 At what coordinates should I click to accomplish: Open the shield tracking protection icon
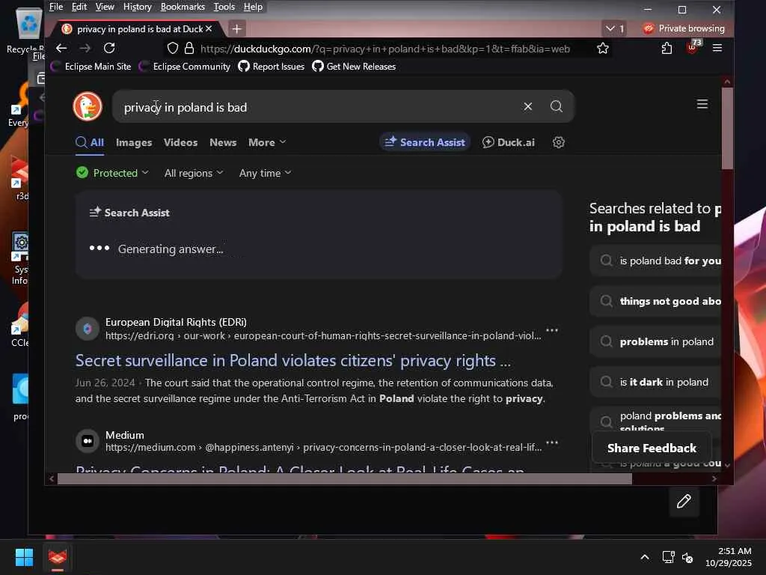173,49
